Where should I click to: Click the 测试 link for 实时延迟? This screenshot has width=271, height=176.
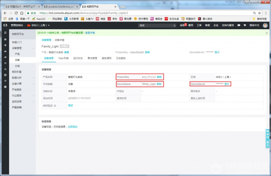(x=70, y=105)
